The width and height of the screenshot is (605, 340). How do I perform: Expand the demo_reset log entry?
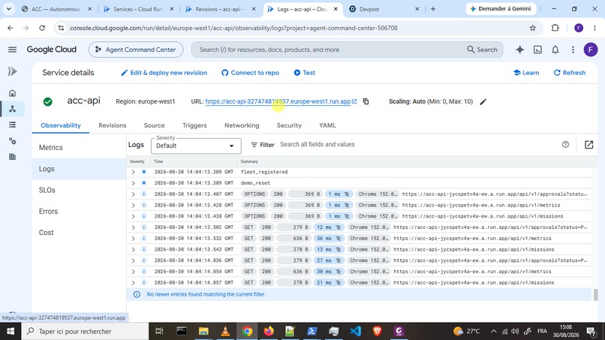click(133, 183)
